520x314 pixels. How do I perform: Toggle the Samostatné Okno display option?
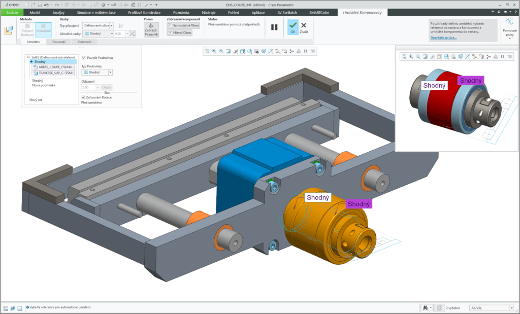[x=183, y=25]
